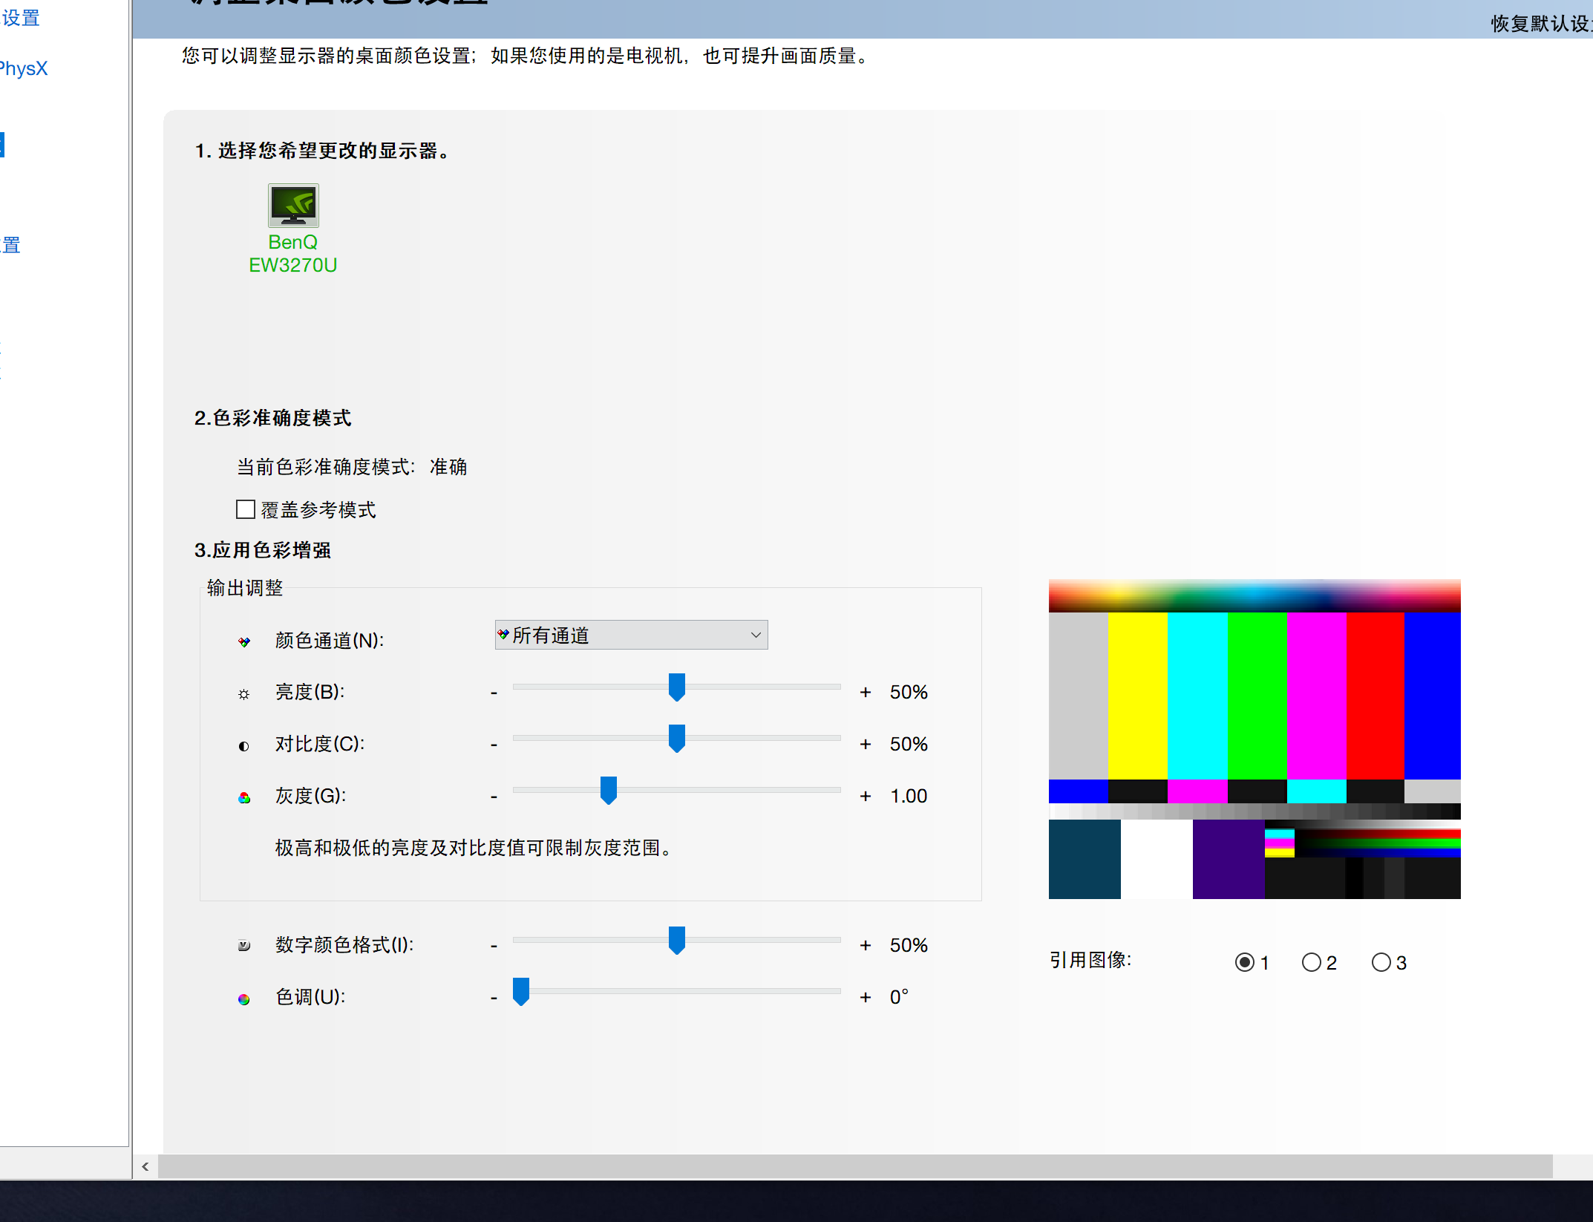
Task: Click the 1.00 value next to 灰度(G)
Action: (x=909, y=796)
